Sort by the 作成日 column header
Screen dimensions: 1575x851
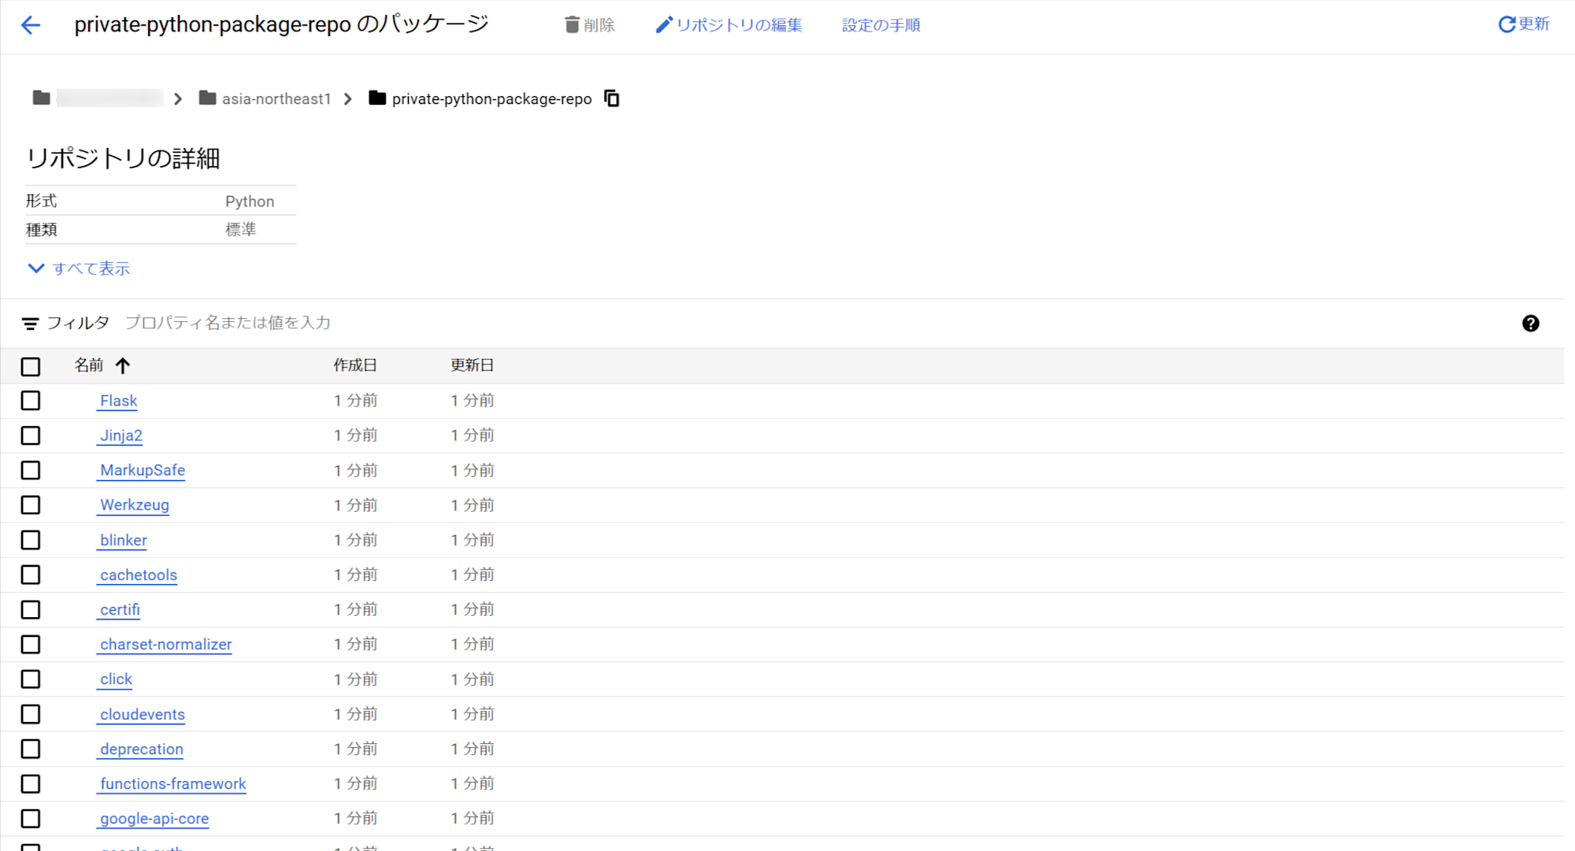pyautogui.click(x=355, y=365)
